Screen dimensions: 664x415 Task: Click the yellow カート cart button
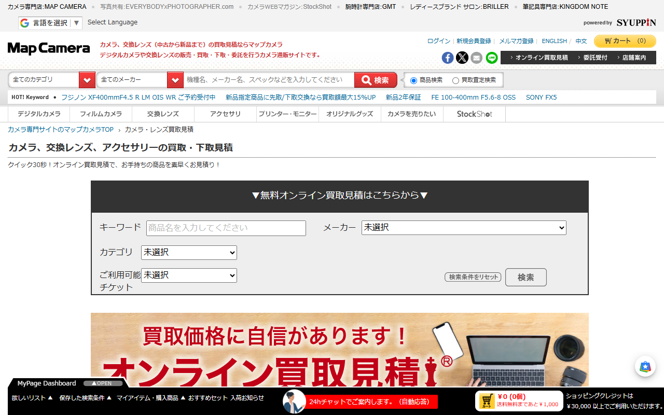625,41
